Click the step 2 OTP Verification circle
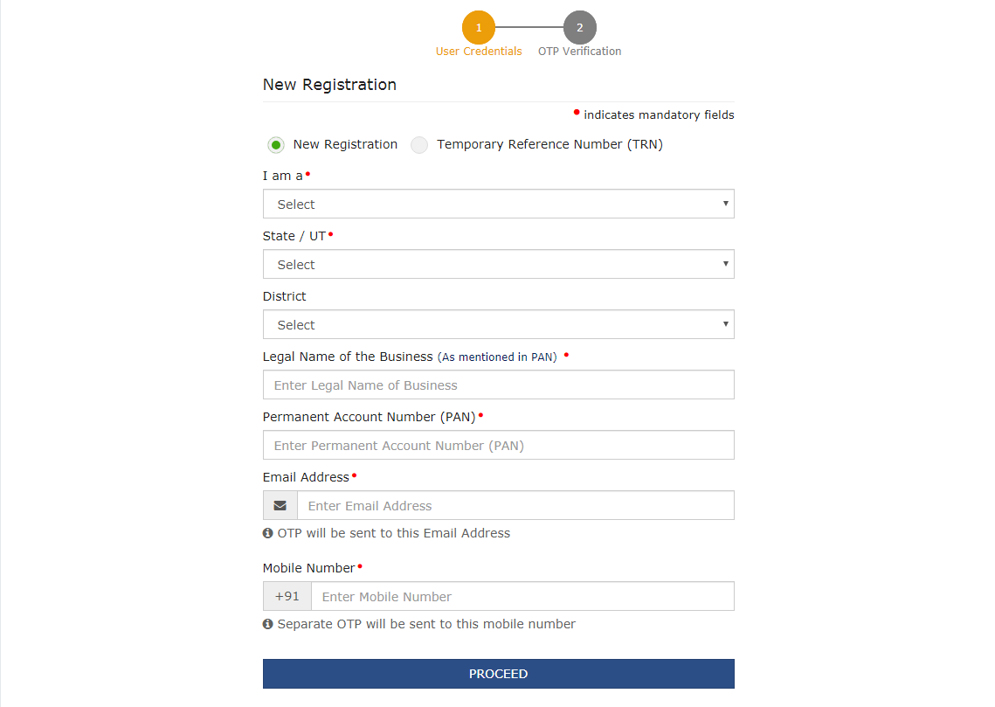This screenshot has width=995, height=707. coord(579,27)
